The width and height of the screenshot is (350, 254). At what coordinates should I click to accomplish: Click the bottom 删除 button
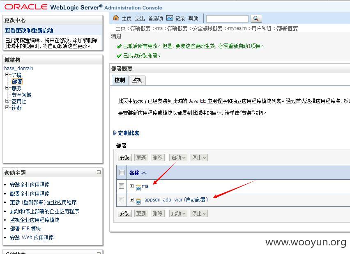[x=158, y=213]
